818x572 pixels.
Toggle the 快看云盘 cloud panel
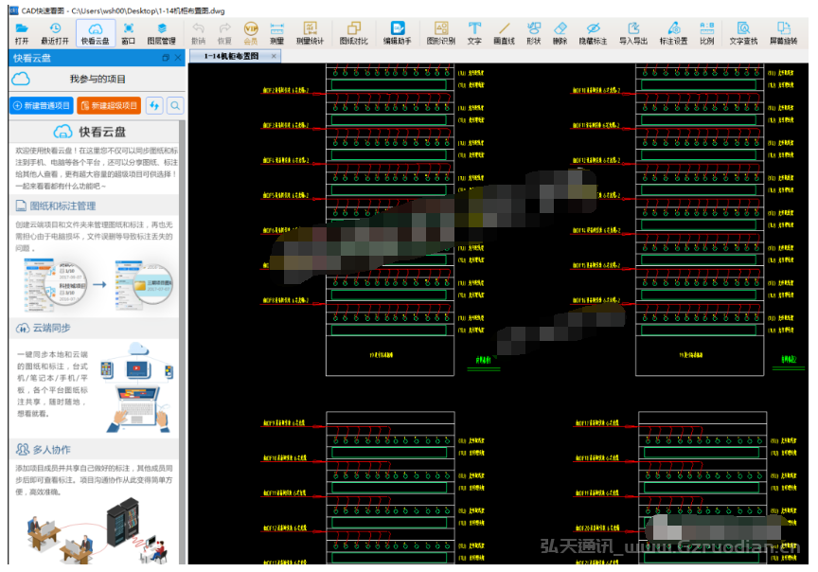click(95, 33)
